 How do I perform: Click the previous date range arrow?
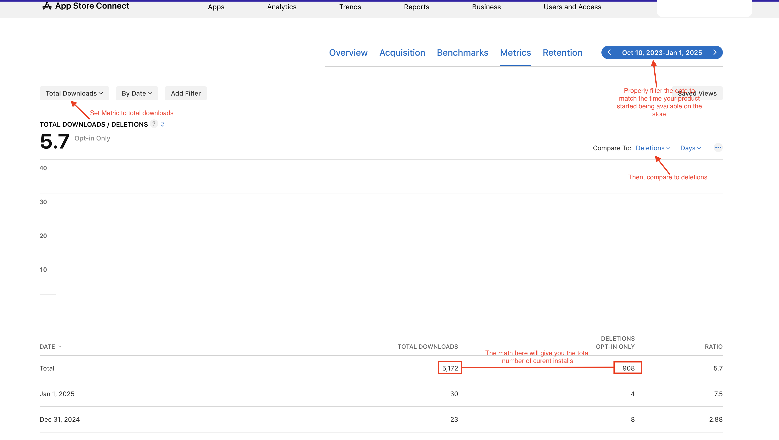[x=609, y=52]
